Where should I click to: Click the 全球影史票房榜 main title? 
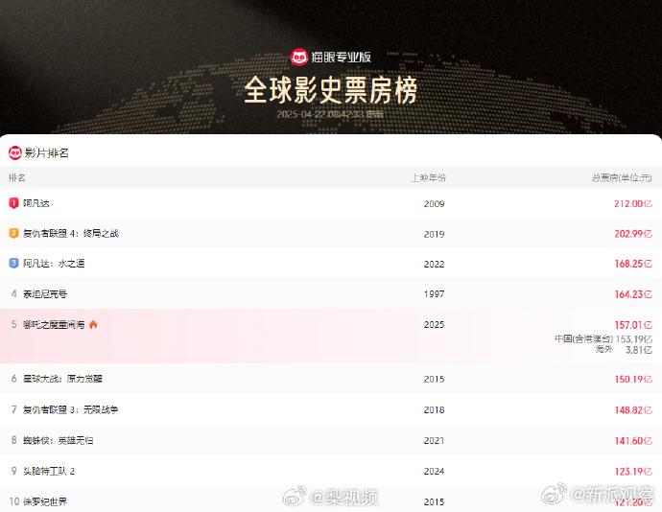click(x=331, y=90)
